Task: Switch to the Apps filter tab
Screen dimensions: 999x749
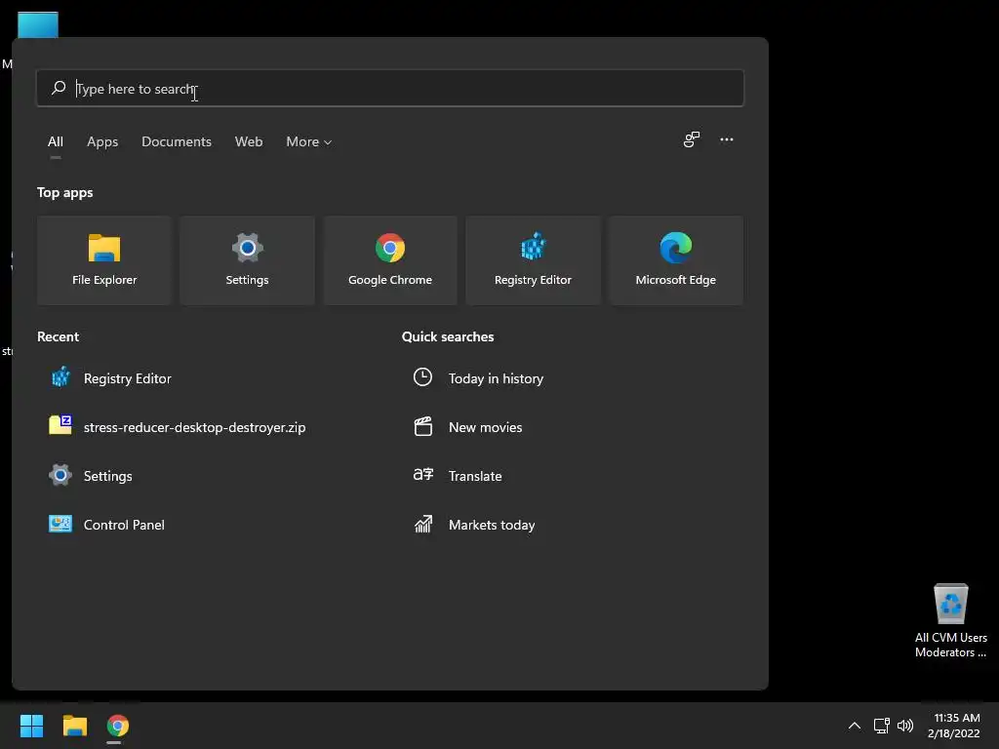Action: (x=102, y=141)
